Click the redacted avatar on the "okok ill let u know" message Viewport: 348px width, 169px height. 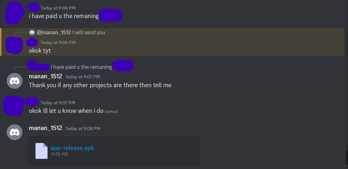pos(13,106)
